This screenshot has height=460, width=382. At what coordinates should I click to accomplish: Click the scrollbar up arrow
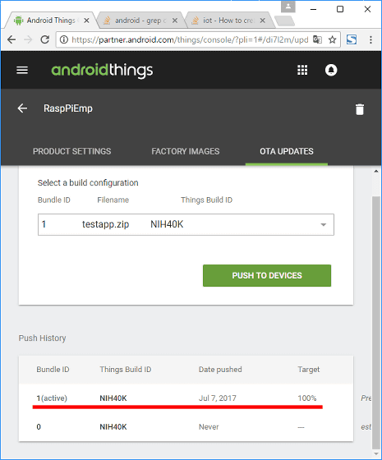point(376,171)
